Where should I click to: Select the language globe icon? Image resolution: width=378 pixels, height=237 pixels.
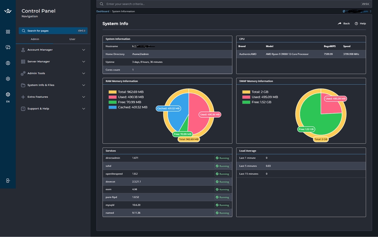(8, 94)
